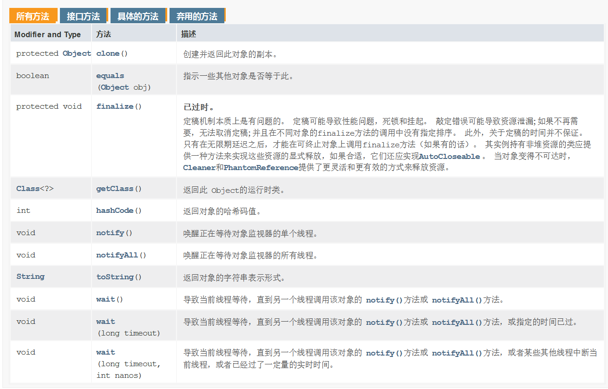This screenshot has width=608, height=389.
Task: Open the PhantomReference link
Action: point(261,168)
